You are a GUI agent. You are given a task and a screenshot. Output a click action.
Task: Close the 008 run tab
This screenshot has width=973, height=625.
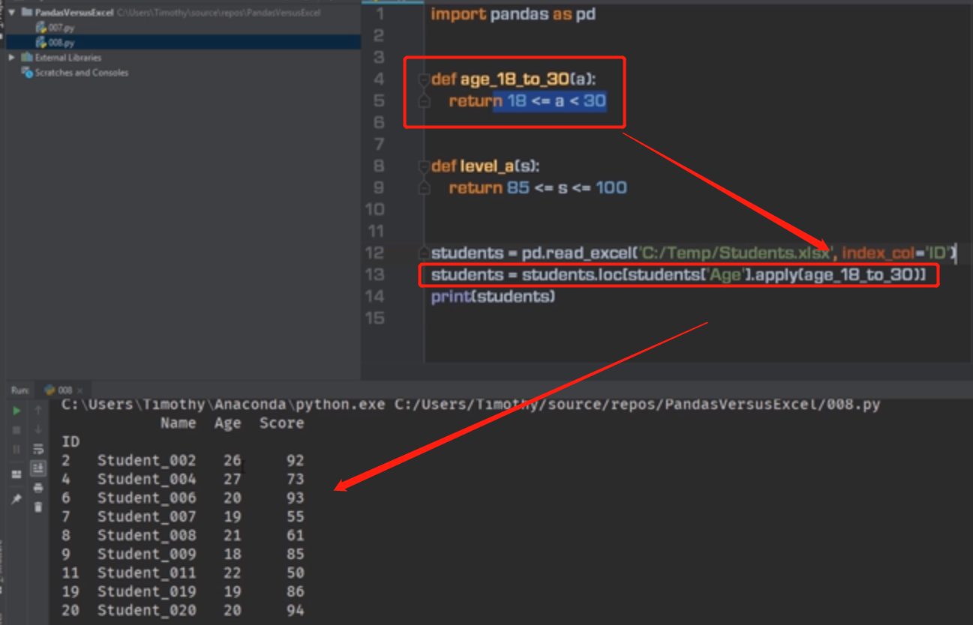coord(81,390)
